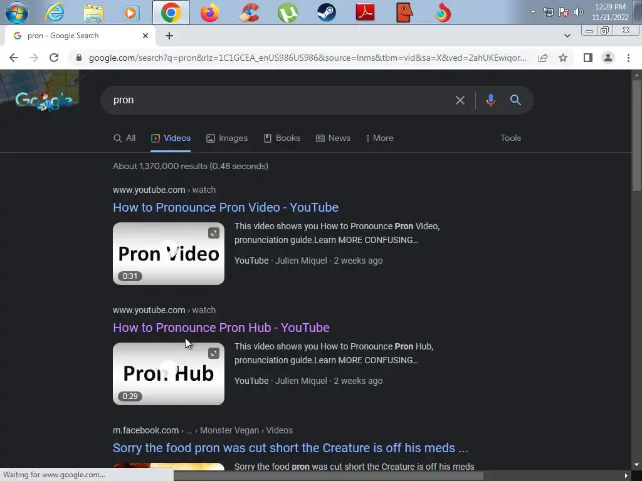Open 'How to Pronounce Pron Hub - YouTube' link
This screenshot has width=642, height=481.
pyautogui.click(x=221, y=328)
